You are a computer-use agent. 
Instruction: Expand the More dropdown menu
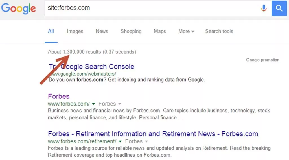pos(186,31)
